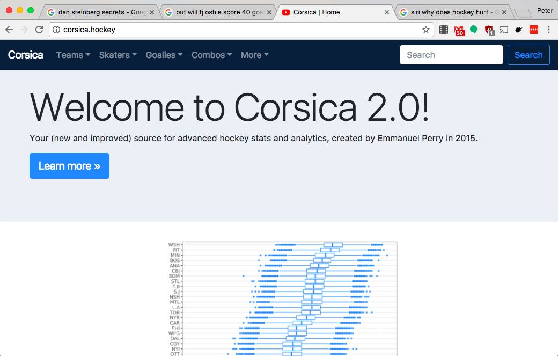
Task: Open the Google Hangouts extension icon
Action: coord(474,31)
